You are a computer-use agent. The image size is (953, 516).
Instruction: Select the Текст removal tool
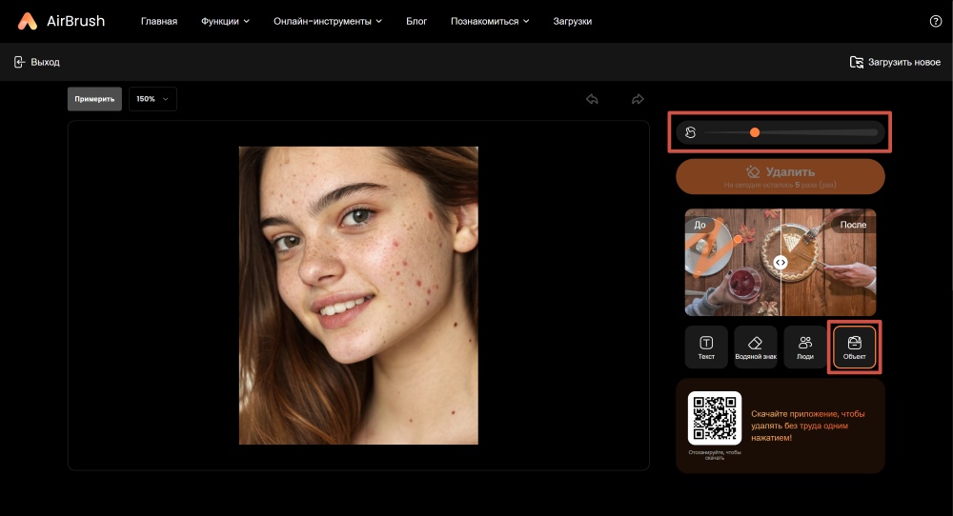click(706, 347)
